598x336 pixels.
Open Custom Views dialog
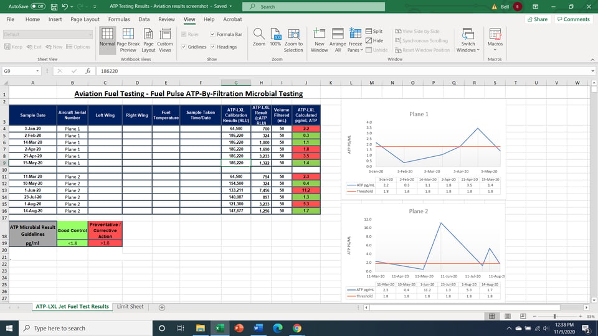click(x=164, y=40)
